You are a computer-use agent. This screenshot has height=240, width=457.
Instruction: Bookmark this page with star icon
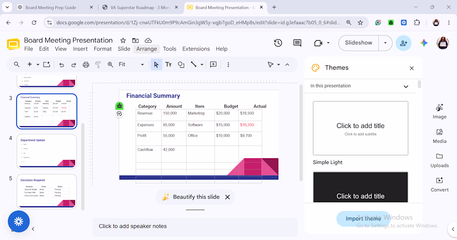pyautogui.click(x=361, y=22)
